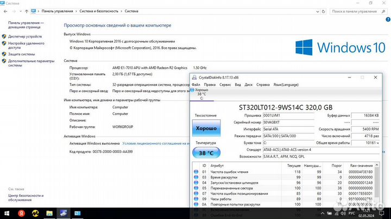Open the Файл menu in CrystalDiskInfo
This screenshot has width=391, height=219.
tap(195, 85)
